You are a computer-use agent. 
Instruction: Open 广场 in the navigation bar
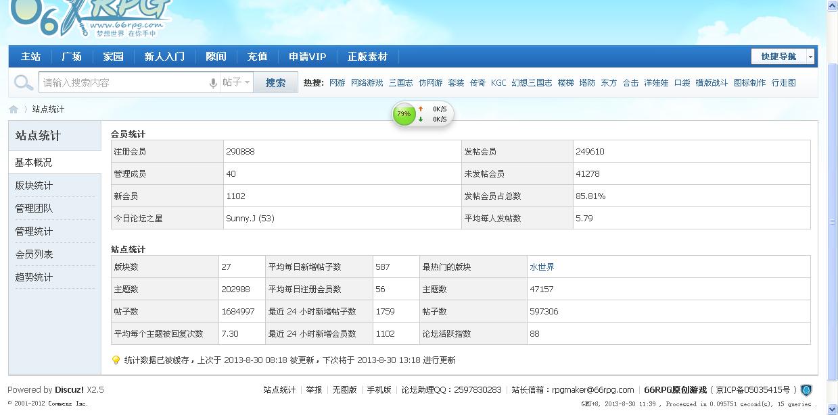[x=72, y=57]
